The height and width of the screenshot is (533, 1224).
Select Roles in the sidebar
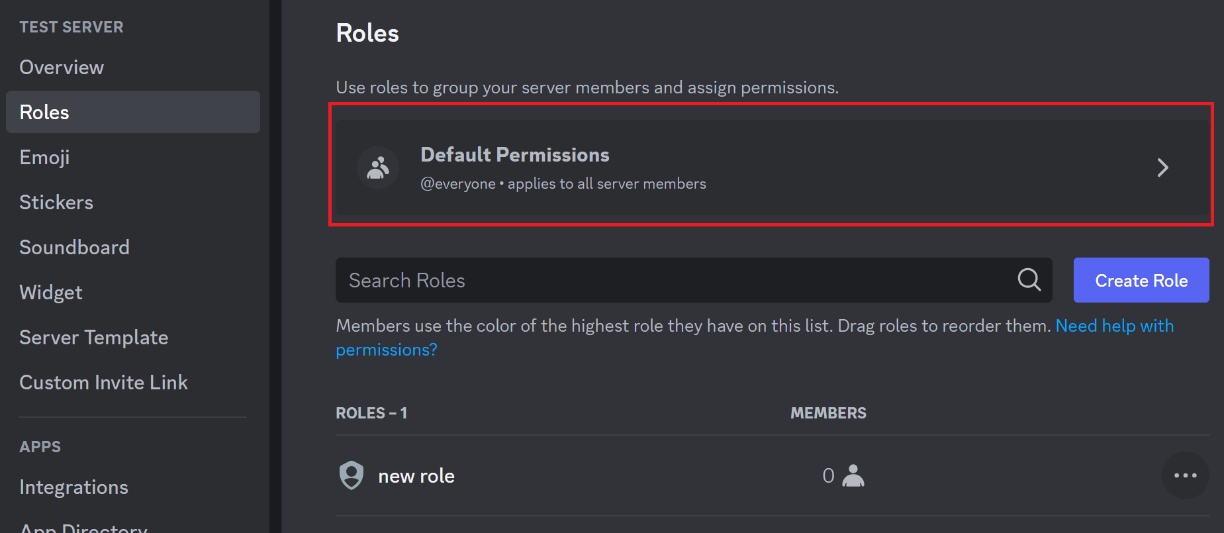tap(132, 112)
